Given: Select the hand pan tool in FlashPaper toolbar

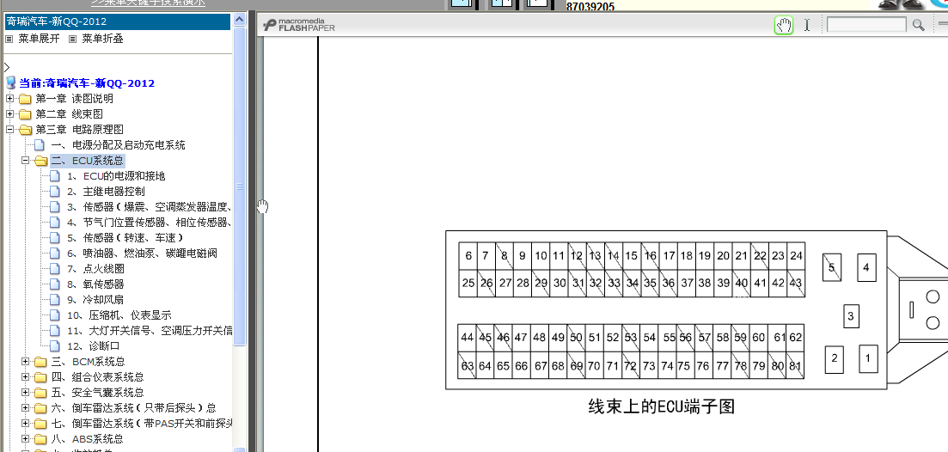Looking at the screenshot, I should click(784, 26).
